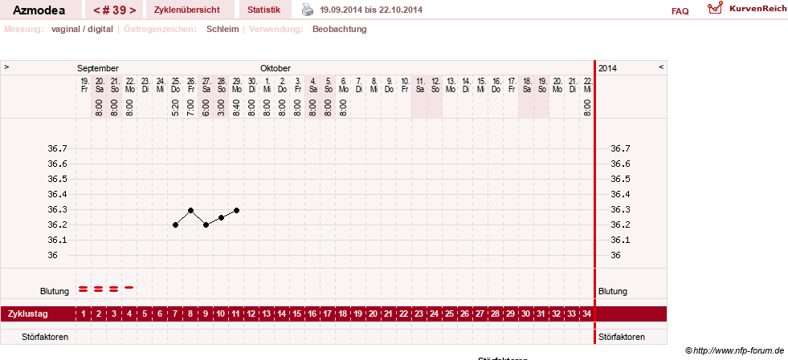
Task: Click the measuring time 3:00
Action: click(221, 107)
